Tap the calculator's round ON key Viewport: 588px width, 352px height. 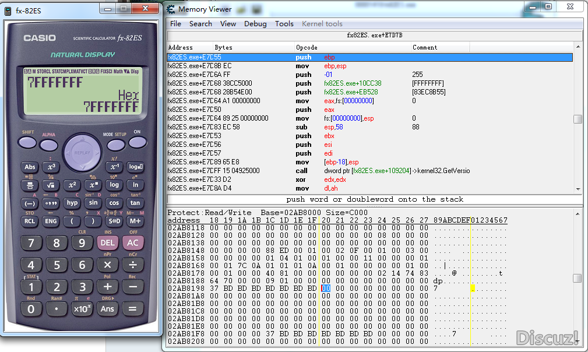(x=138, y=142)
